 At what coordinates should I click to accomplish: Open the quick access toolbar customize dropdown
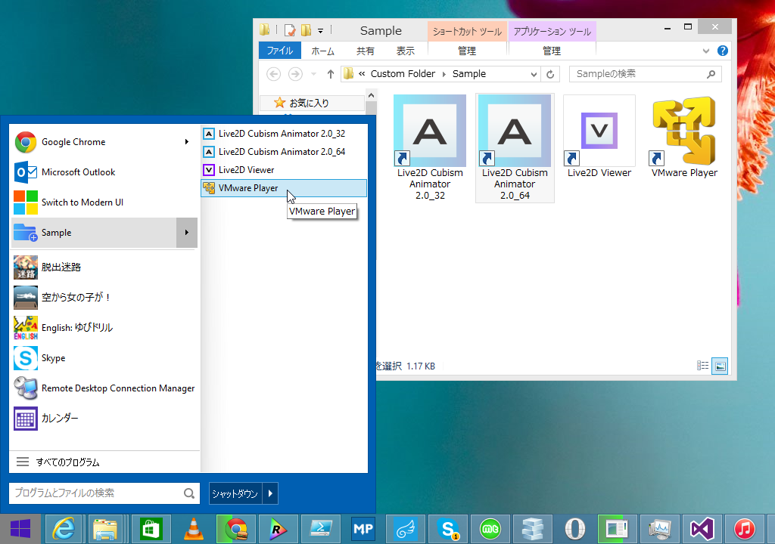tap(320, 31)
